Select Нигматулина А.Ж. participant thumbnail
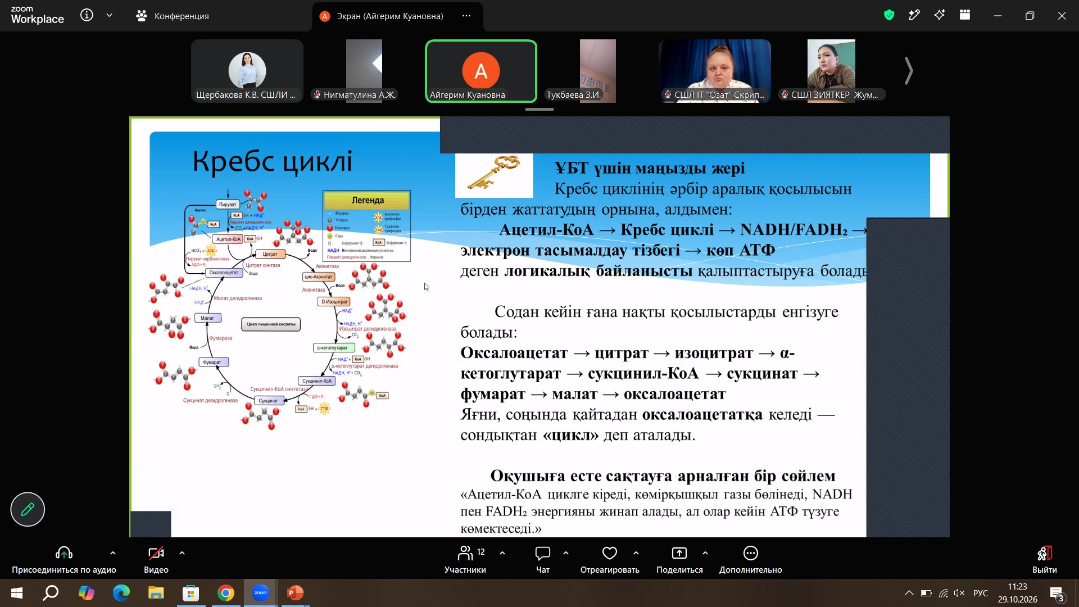 pos(364,71)
